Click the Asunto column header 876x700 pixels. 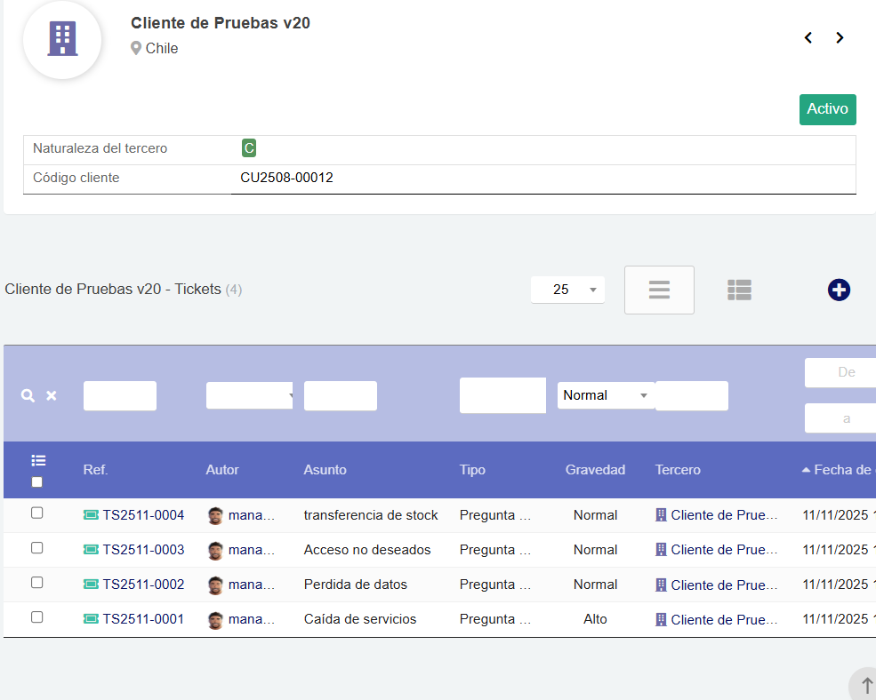pyautogui.click(x=326, y=470)
